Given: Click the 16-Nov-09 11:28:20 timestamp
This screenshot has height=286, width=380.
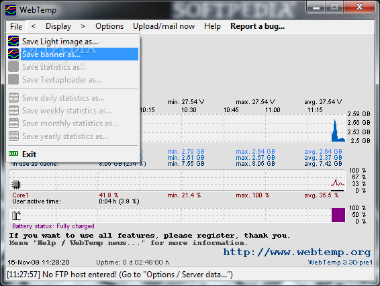Looking at the screenshot, I should click(38, 263).
